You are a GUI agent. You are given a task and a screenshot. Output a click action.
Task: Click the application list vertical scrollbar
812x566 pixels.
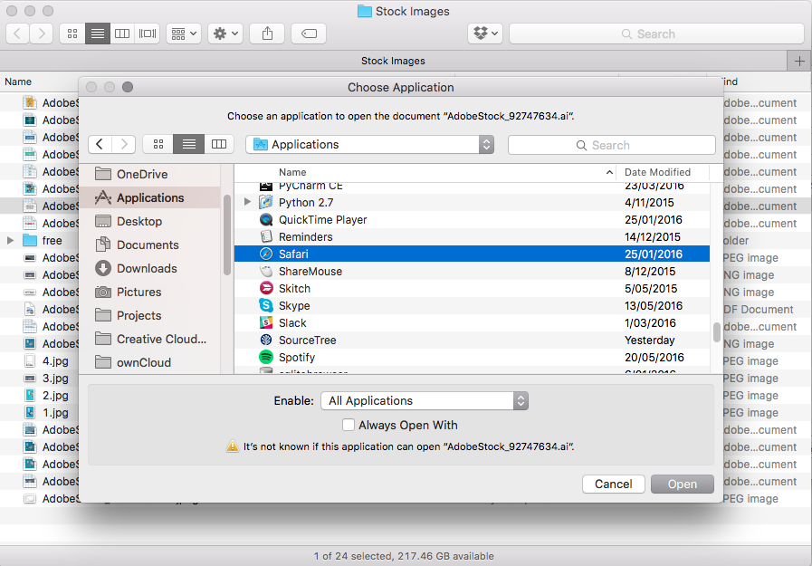coord(717,332)
